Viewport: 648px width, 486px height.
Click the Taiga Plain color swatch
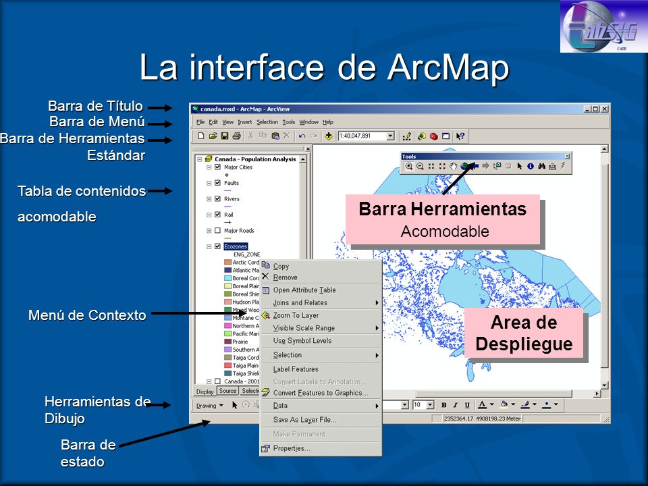[227, 365]
